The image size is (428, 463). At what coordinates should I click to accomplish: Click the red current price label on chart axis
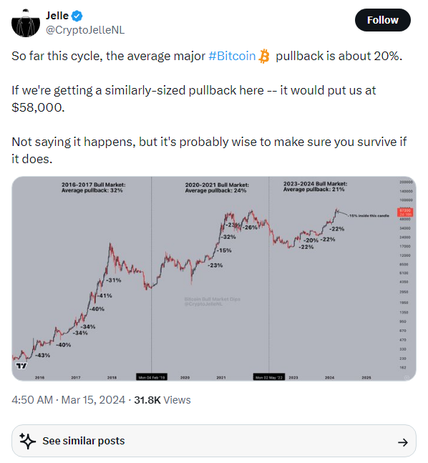(x=405, y=212)
